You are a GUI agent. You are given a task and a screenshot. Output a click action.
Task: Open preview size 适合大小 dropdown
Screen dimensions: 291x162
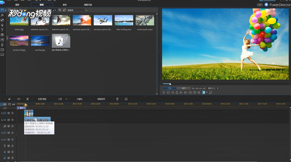tap(213, 88)
